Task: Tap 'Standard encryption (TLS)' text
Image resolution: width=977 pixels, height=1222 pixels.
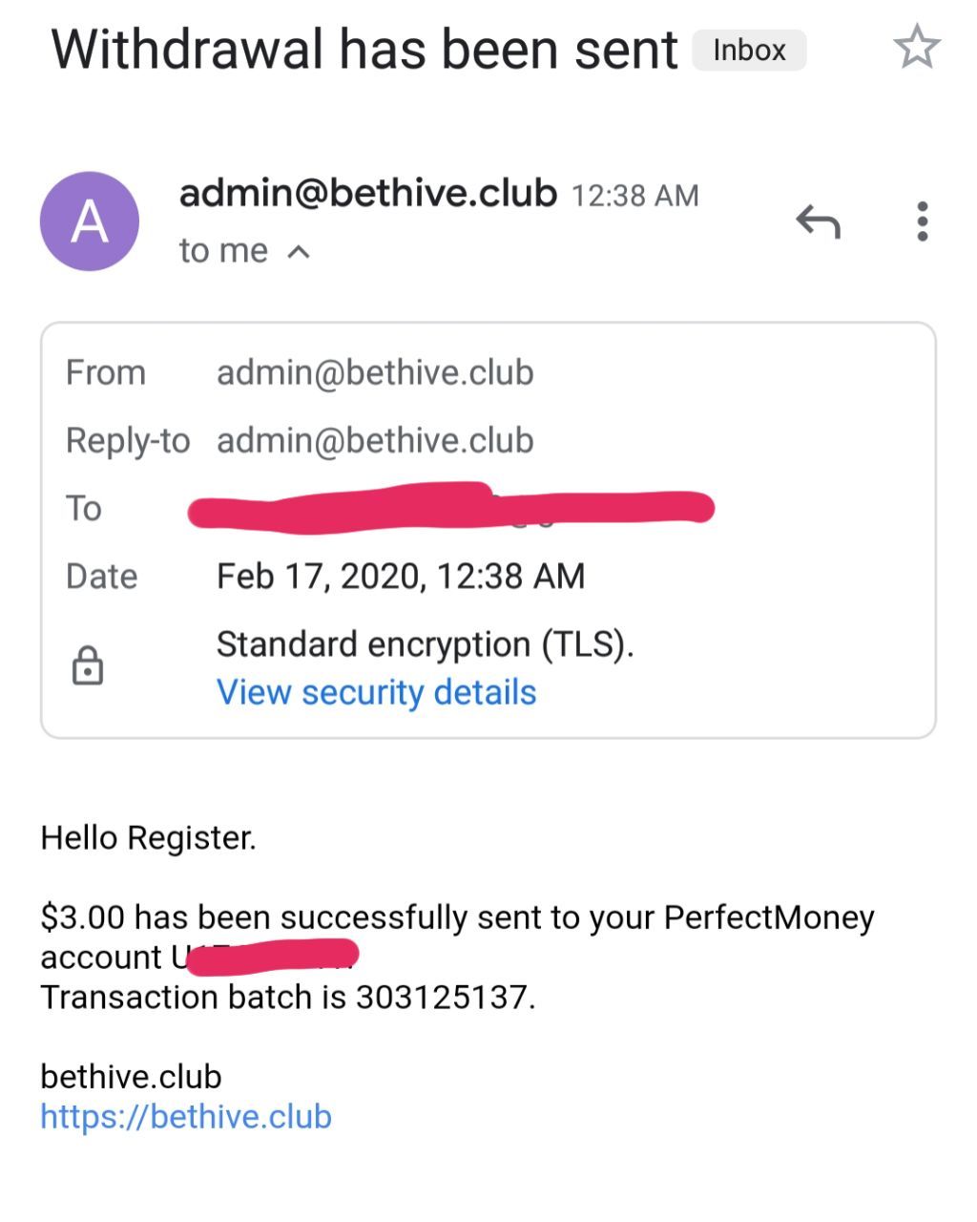Action: coord(426,644)
